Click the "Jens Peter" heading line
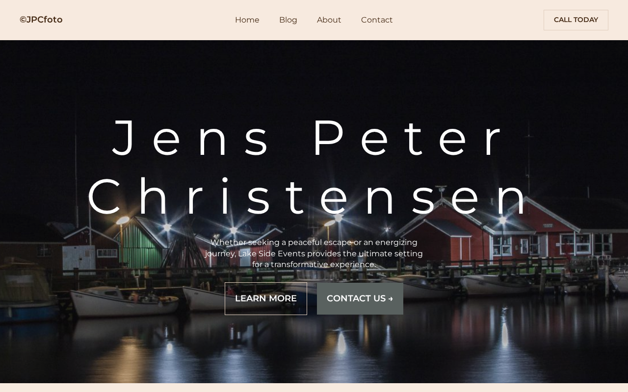628x392 pixels. (309, 138)
